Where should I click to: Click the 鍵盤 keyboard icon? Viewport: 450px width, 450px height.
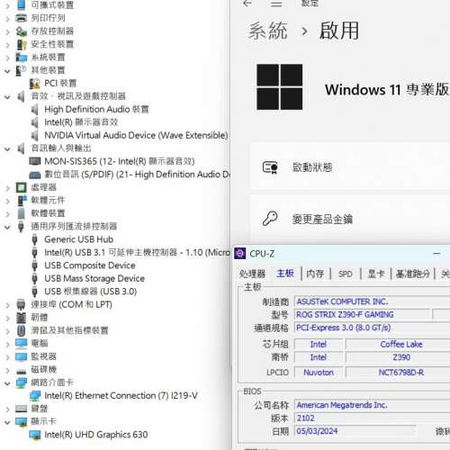[x=21, y=409]
